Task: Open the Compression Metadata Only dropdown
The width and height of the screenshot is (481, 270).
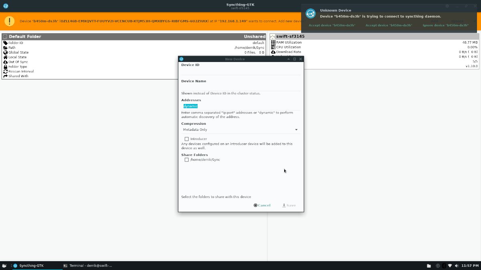Action: tap(240, 130)
